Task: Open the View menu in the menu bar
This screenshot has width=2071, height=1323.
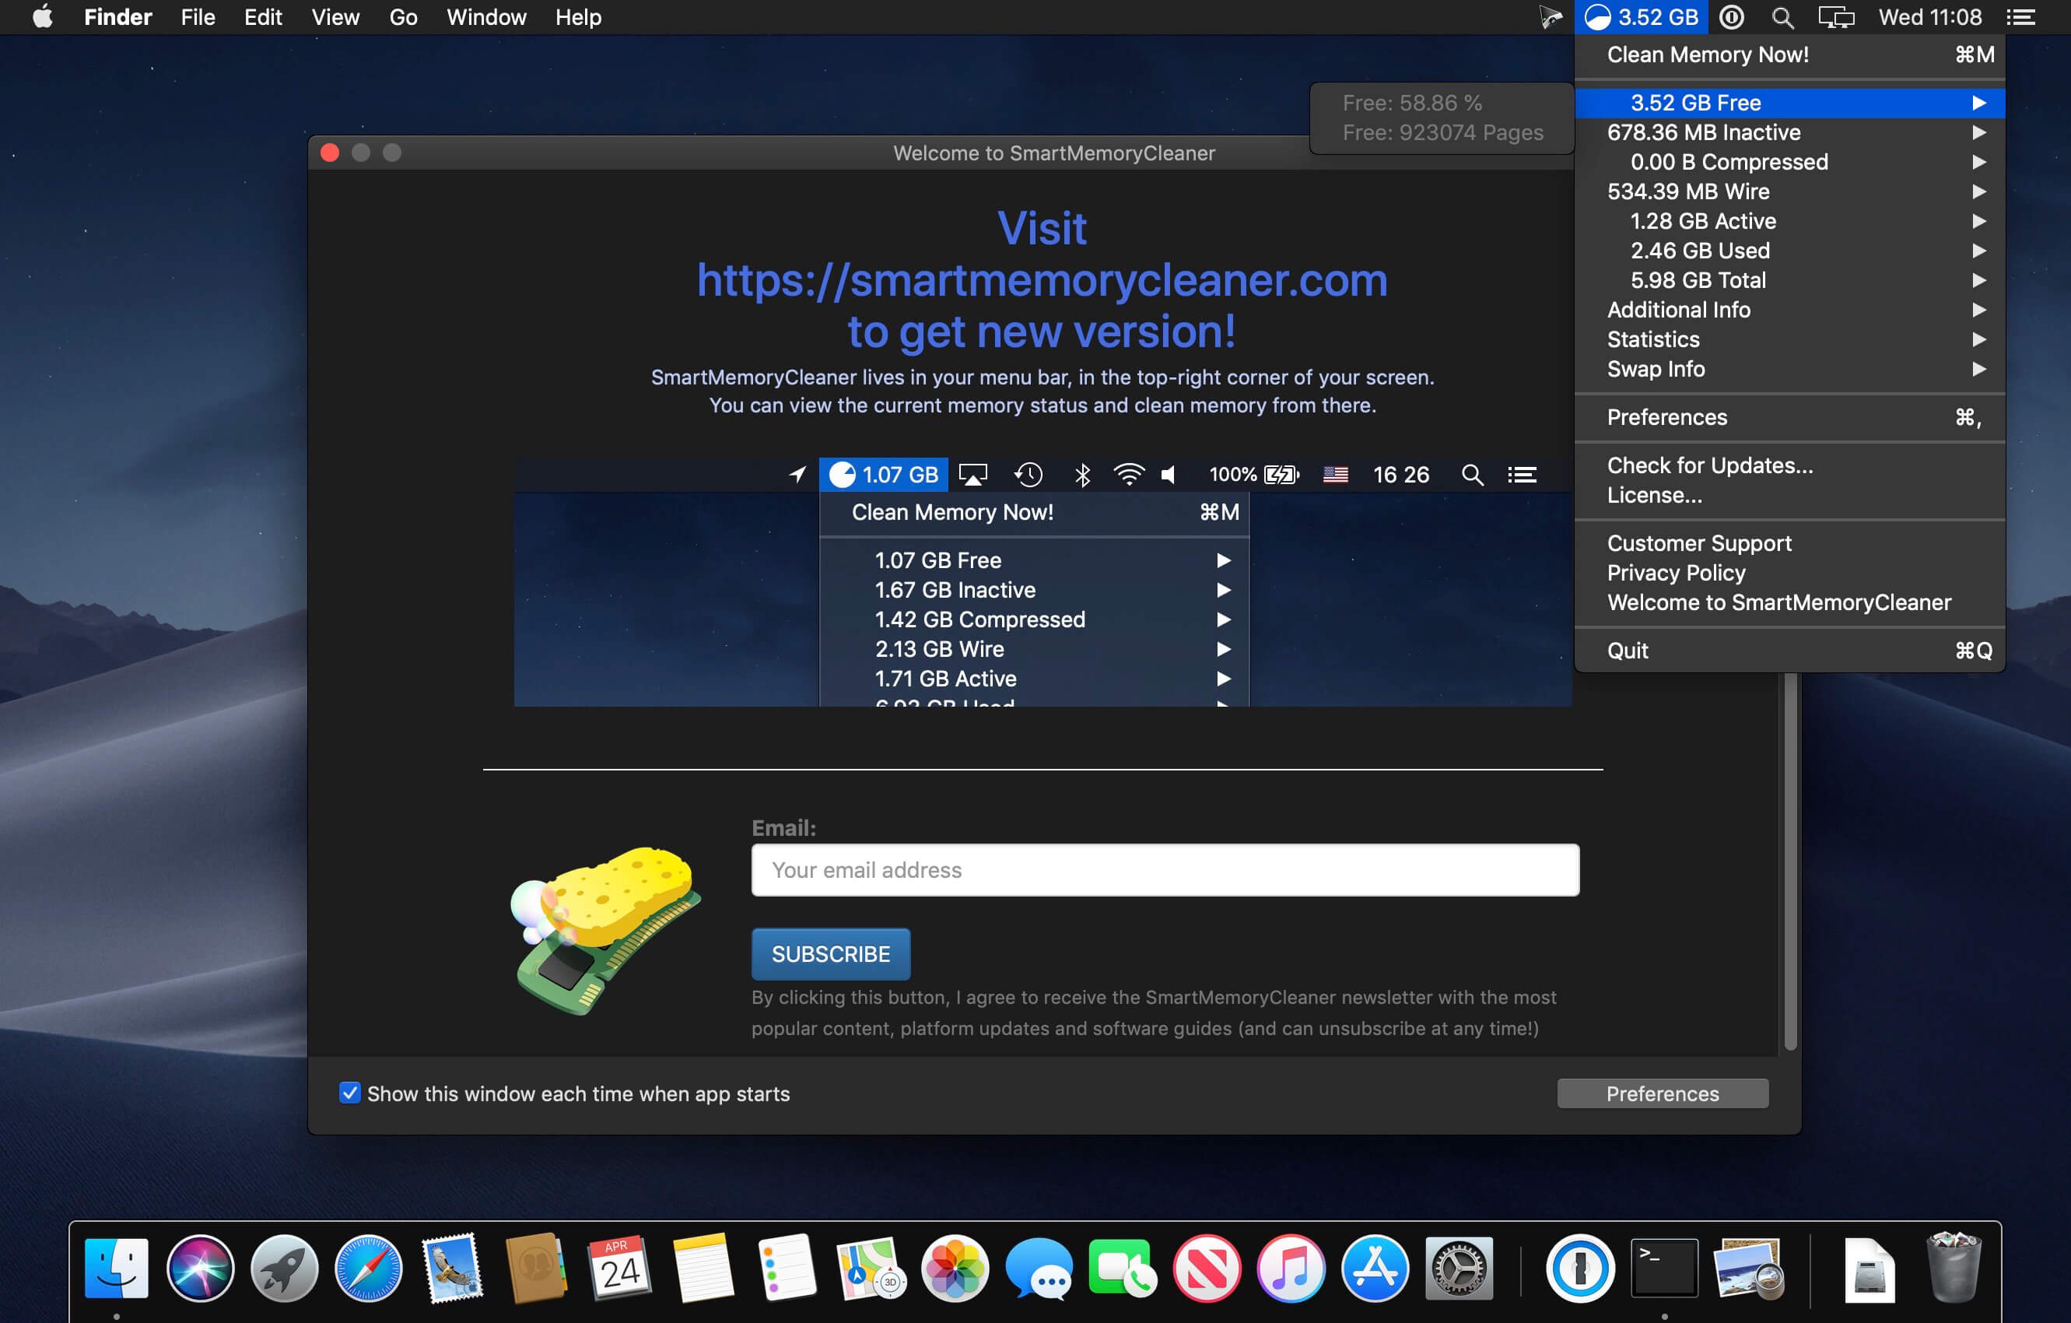Action: pyautogui.click(x=335, y=17)
